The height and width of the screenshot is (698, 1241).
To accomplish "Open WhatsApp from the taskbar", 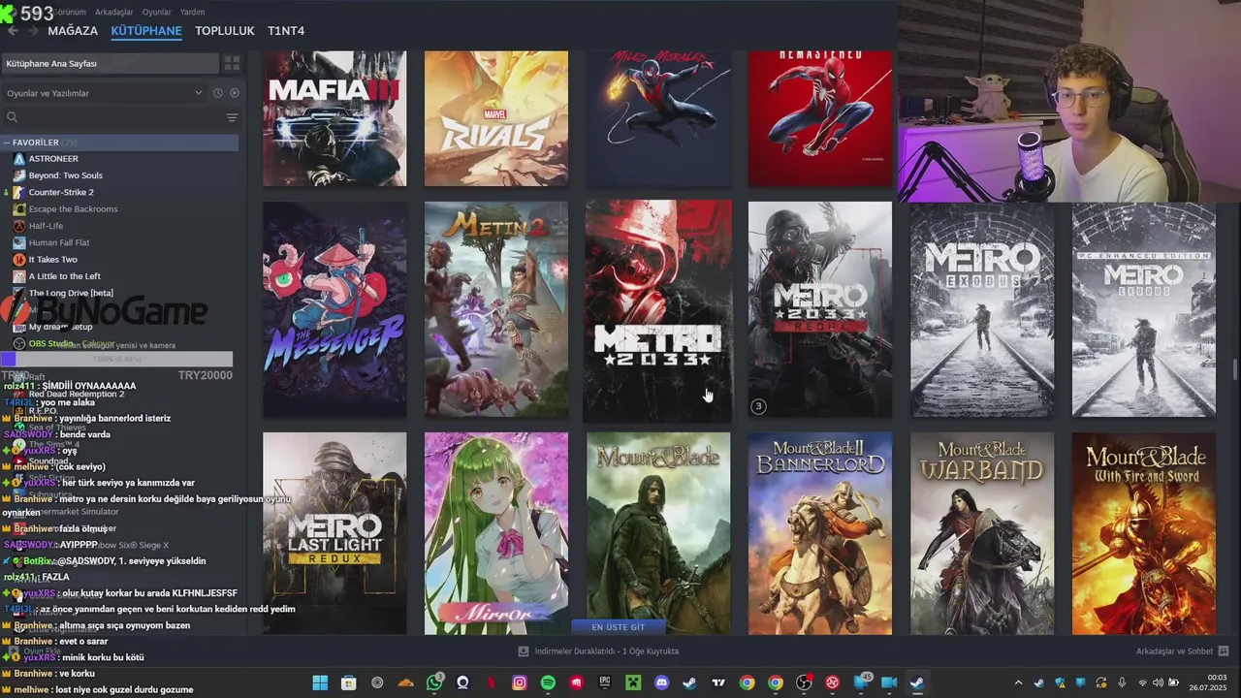I will coord(434,683).
